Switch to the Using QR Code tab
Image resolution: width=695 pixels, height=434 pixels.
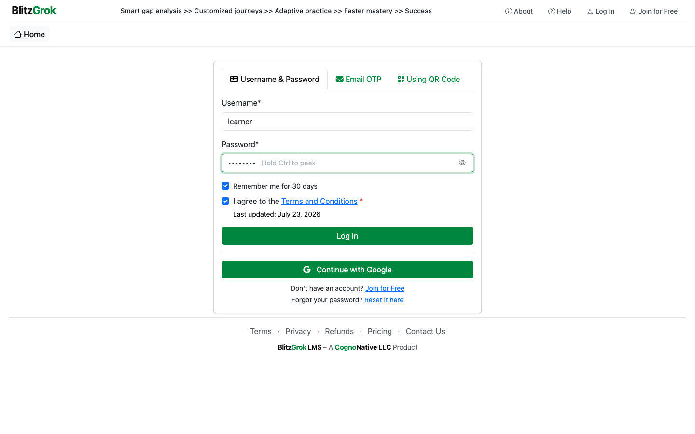coord(429,79)
